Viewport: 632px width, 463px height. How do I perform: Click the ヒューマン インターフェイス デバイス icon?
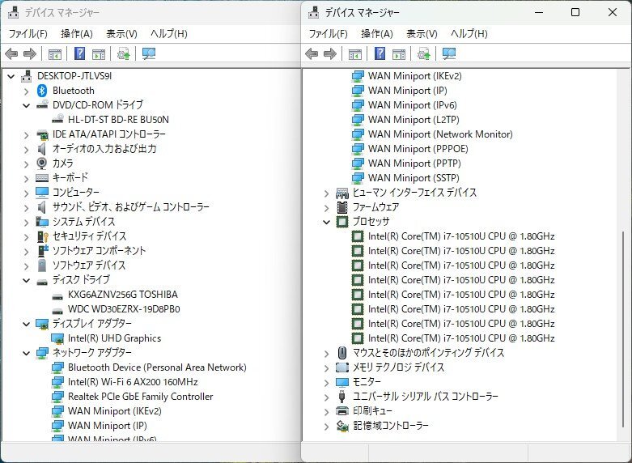pos(342,193)
